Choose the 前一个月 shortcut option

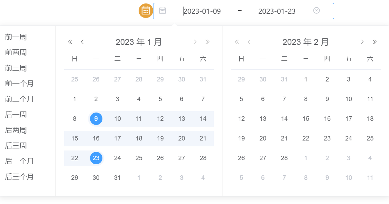pyautogui.click(x=19, y=84)
